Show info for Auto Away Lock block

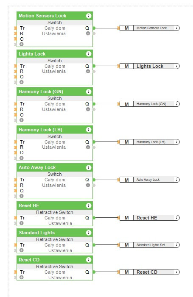89,168
